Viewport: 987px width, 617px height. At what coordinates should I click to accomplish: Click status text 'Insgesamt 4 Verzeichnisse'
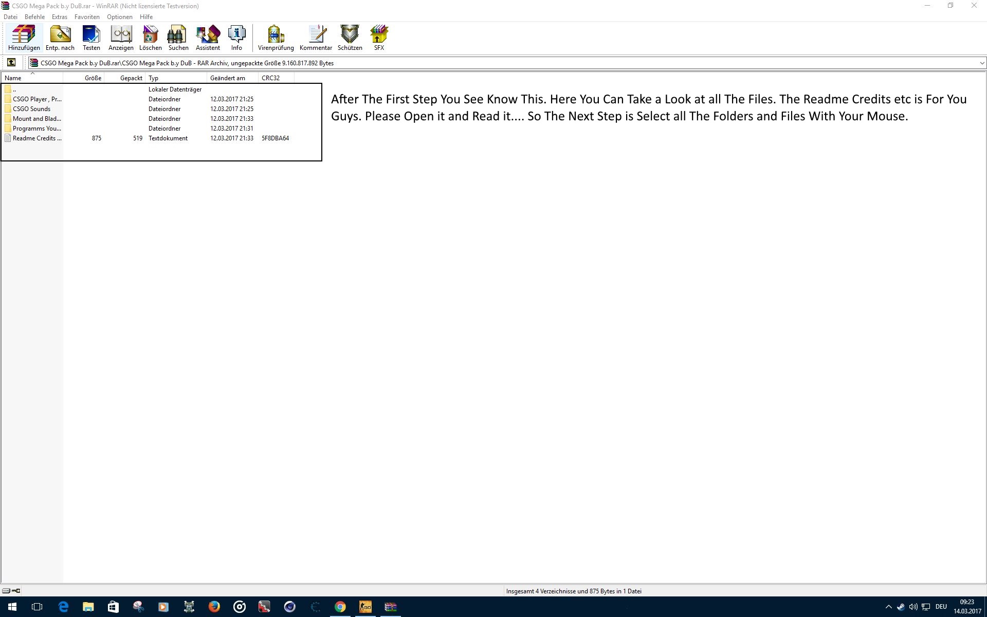541,591
